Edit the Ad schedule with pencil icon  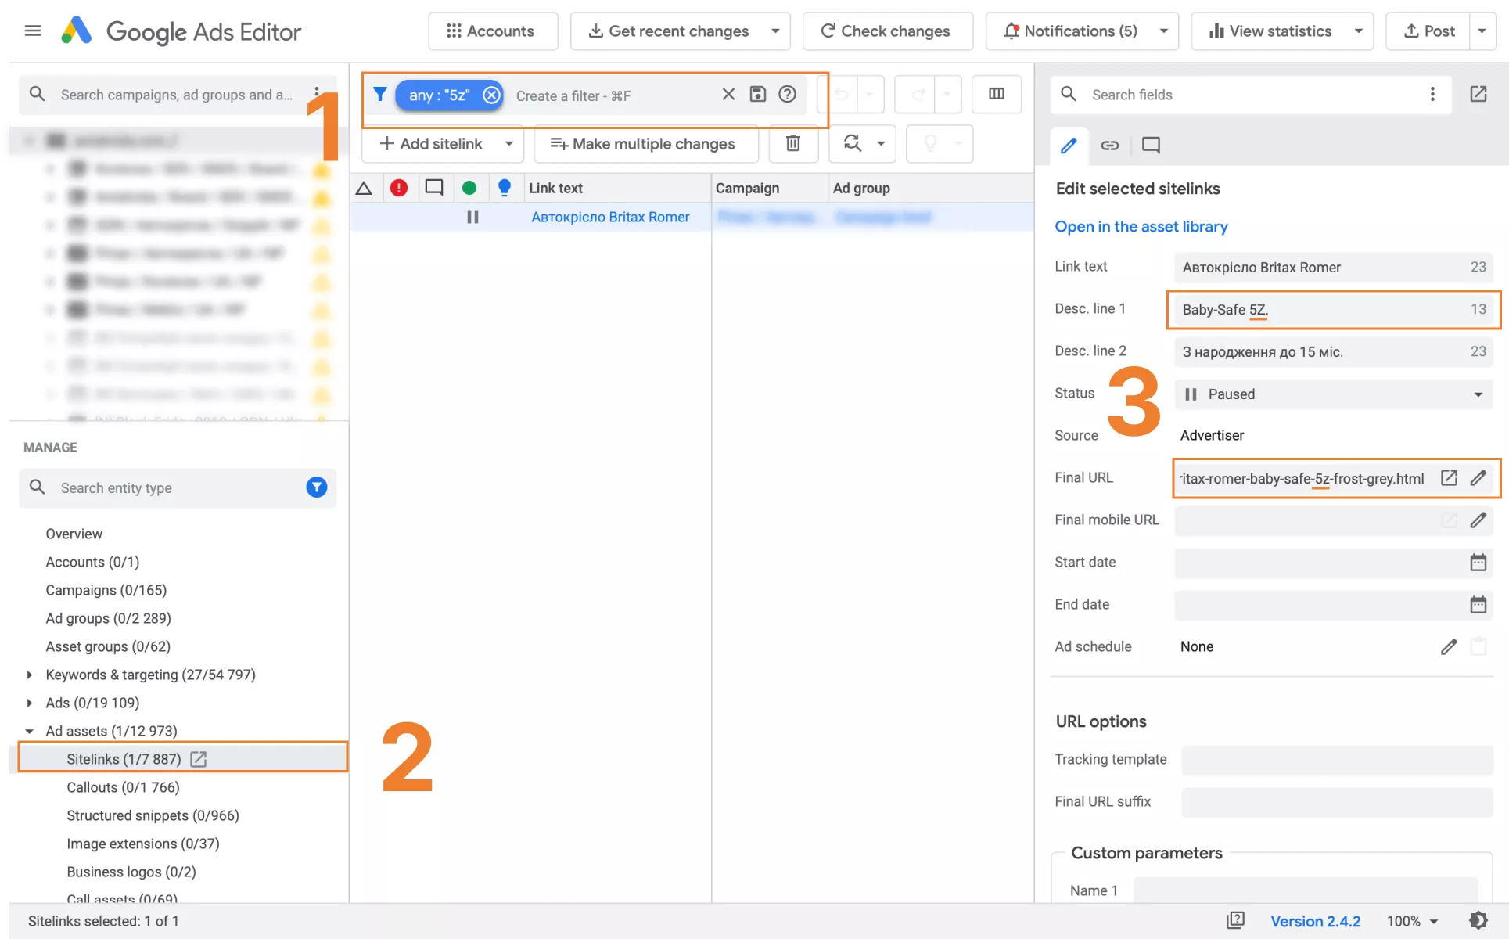click(1449, 646)
